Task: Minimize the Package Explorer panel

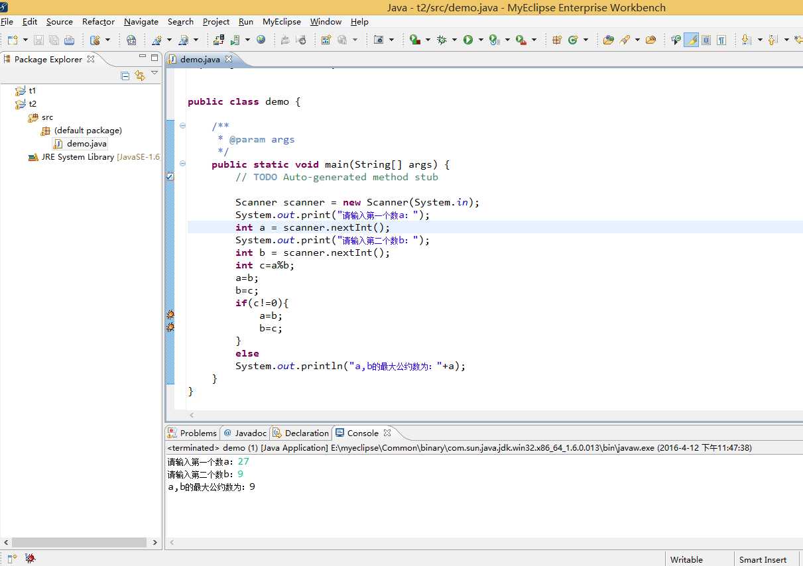Action: [141, 58]
